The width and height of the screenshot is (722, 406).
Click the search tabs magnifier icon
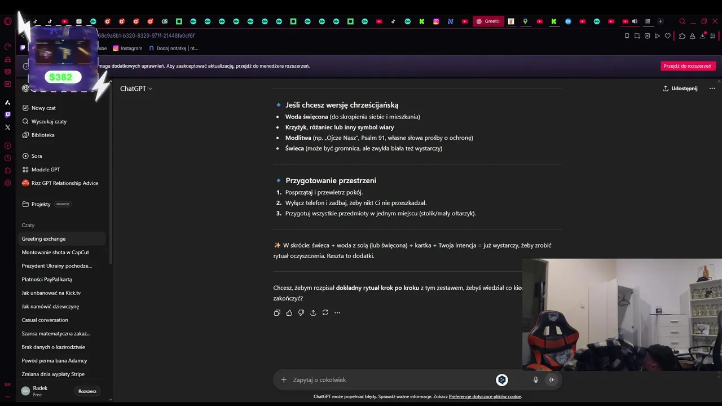[682, 21]
